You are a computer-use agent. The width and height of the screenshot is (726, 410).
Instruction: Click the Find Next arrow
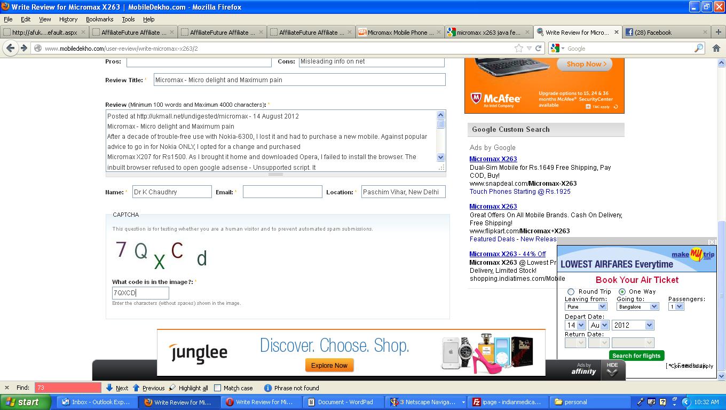[x=117, y=388]
